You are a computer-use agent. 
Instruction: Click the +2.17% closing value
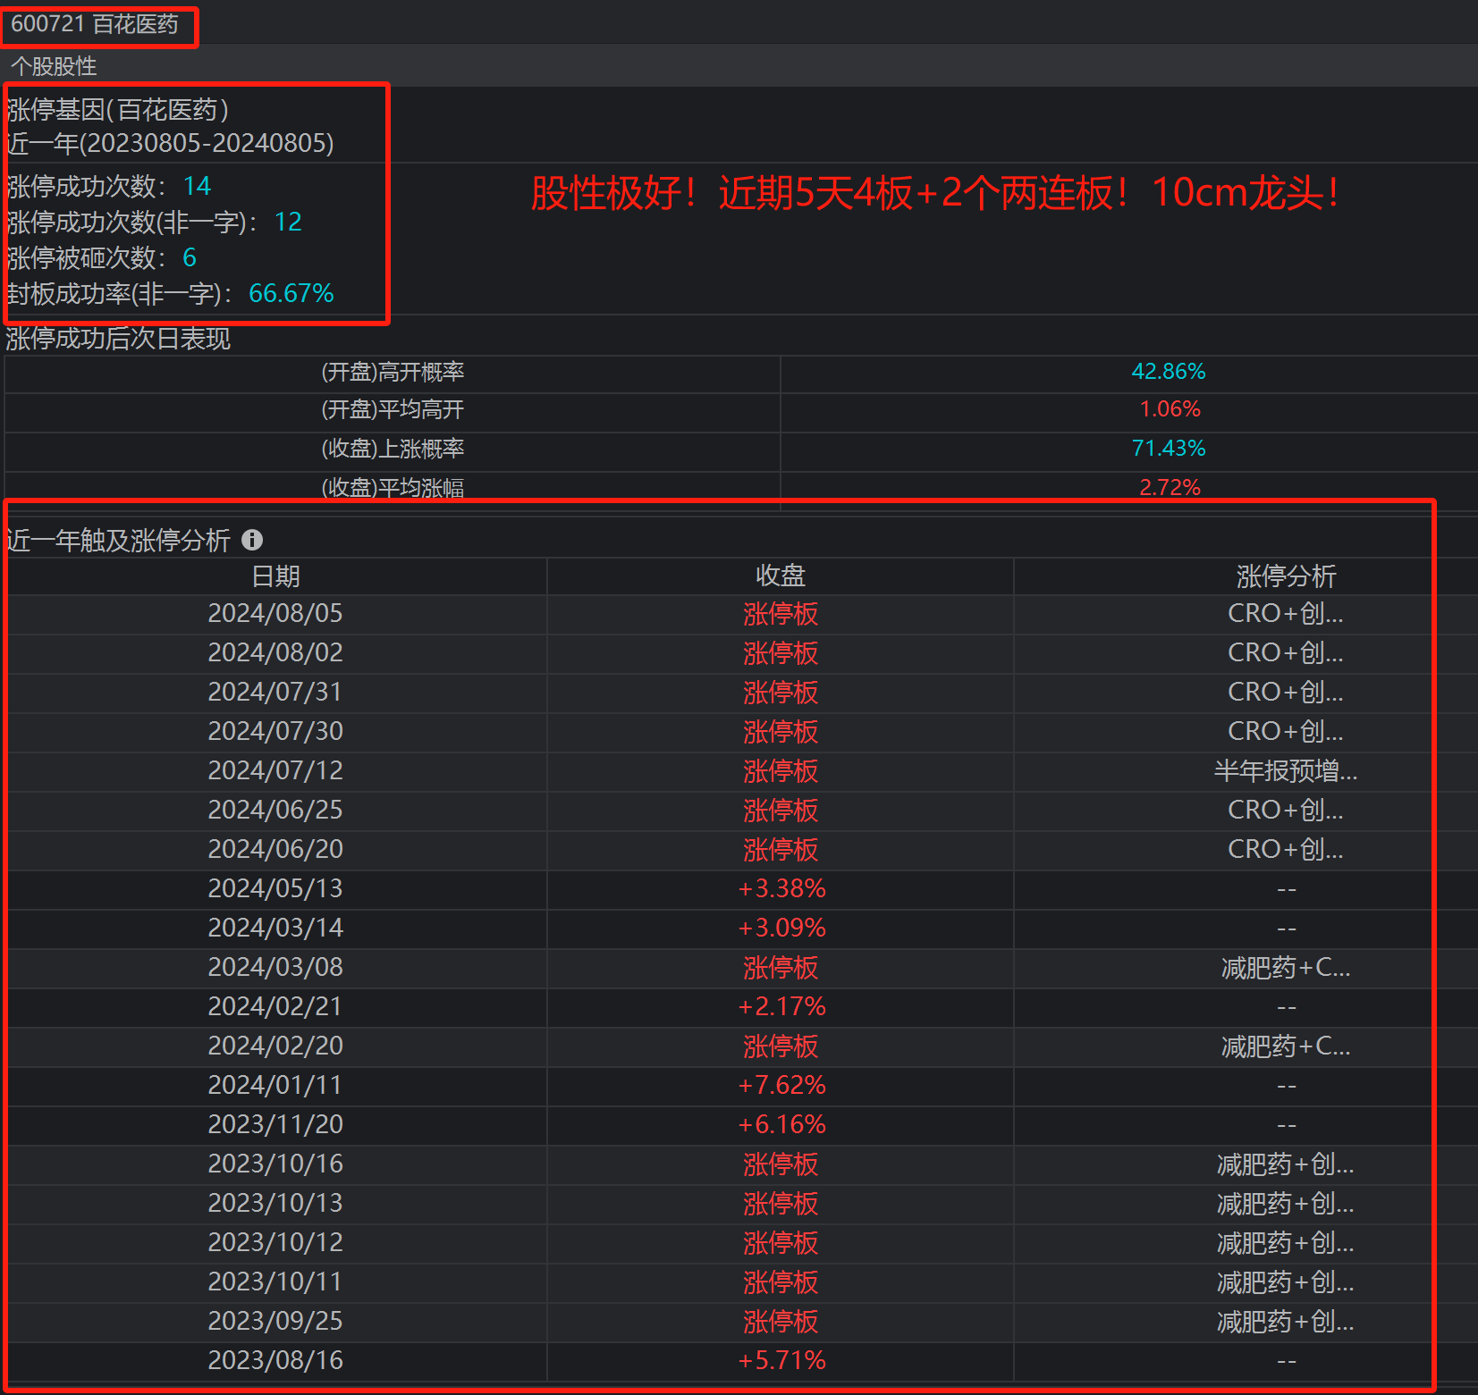click(x=781, y=1006)
